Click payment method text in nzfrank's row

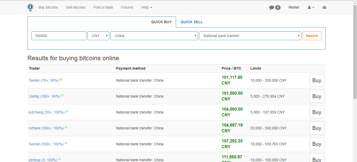click(140, 128)
